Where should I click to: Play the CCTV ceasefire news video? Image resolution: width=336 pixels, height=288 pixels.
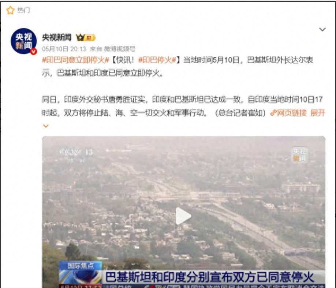(x=183, y=216)
